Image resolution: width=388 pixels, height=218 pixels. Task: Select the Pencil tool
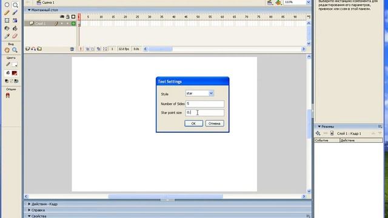(x=7, y=13)
